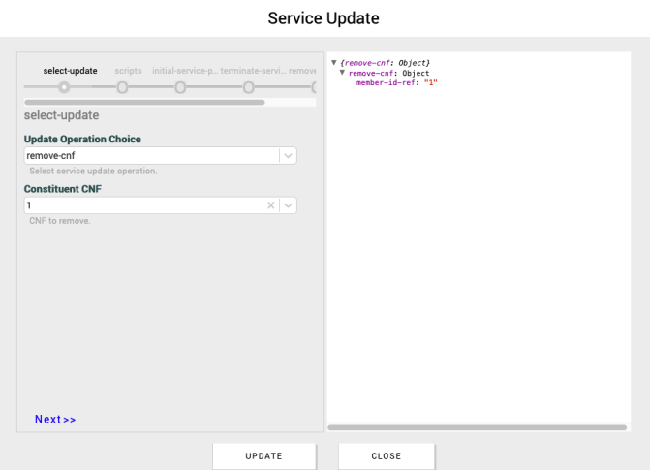The height and width of the screenshot is (470, 650).
Task: Click the JSON panel horizontal scrollbar
Action: (477, 427)
